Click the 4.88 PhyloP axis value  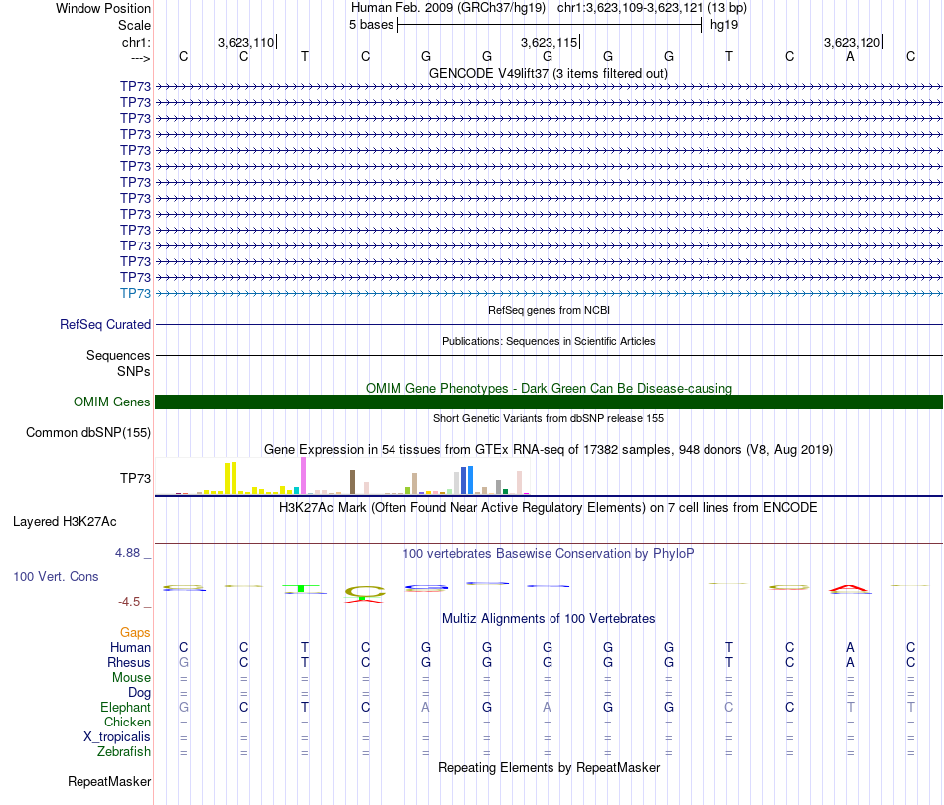point(127,553)
